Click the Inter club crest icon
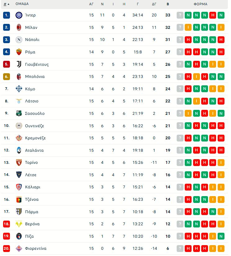 (19, 15)
